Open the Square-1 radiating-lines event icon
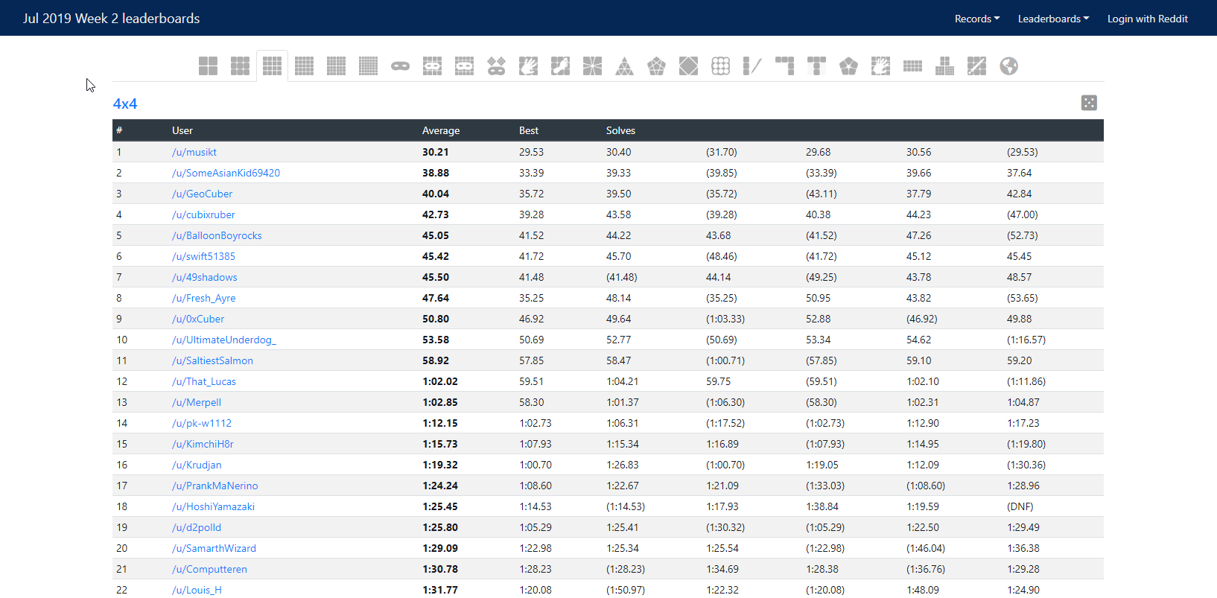 tap(593, 66)
